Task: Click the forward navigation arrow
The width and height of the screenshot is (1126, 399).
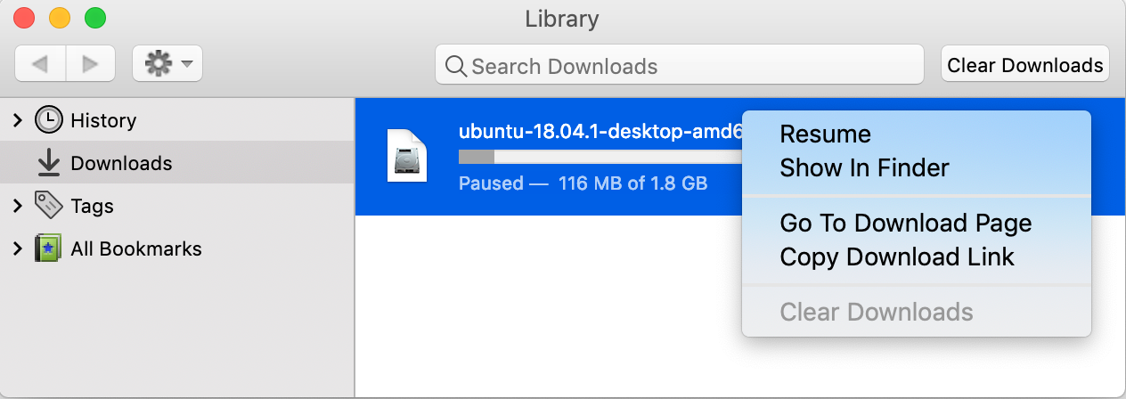Action: pyautogui.click(x=90, y=63)
